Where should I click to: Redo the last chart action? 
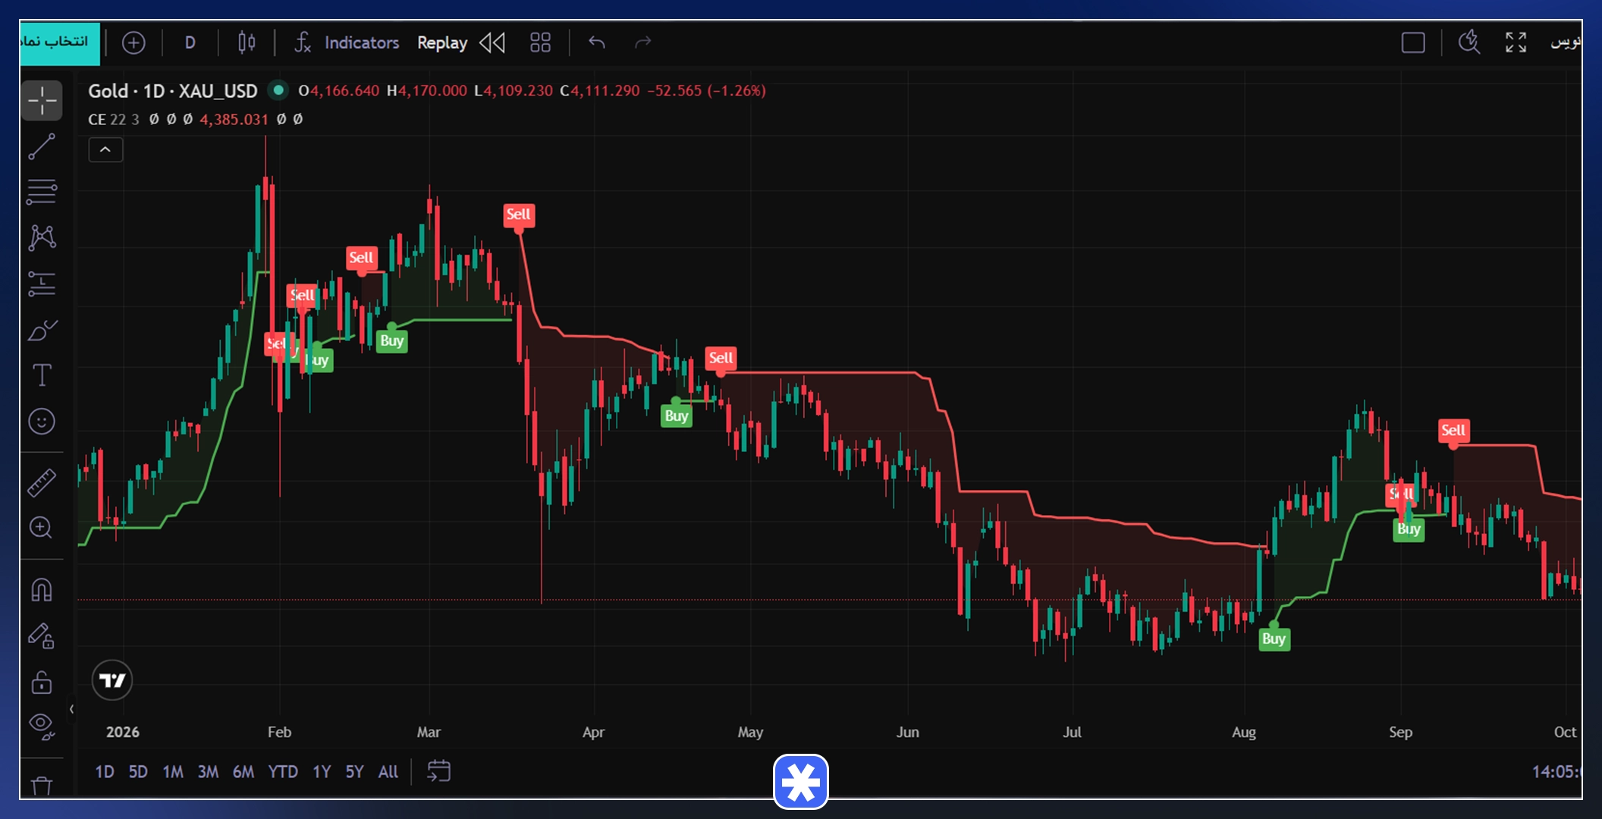pyautogui.click(x=642, y=42)
